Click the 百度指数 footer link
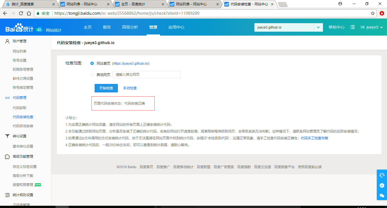387x208 pixels. pyautogui.click(x=244, y=167)
